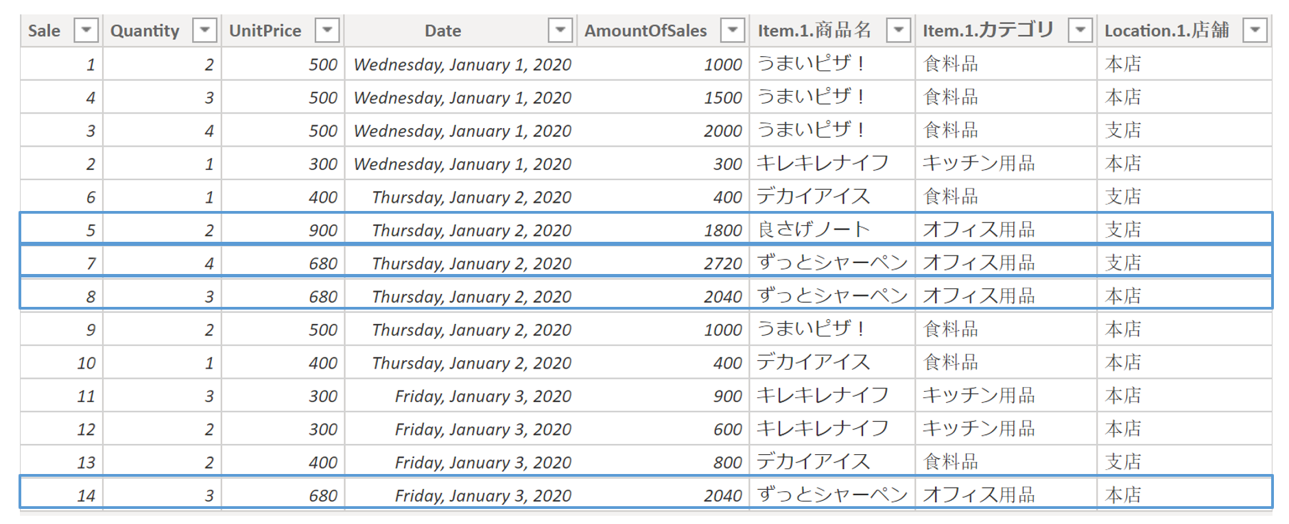Click Sale 6 row's デカイアイス cell
Screen dimensions: 1289x524
[x=813, y=197]
